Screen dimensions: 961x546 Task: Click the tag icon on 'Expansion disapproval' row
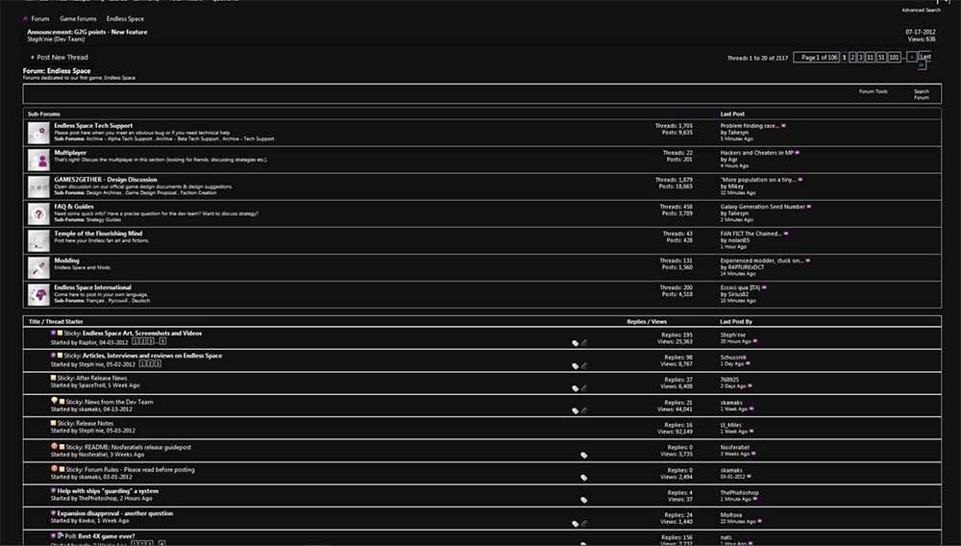click(575, 524)
